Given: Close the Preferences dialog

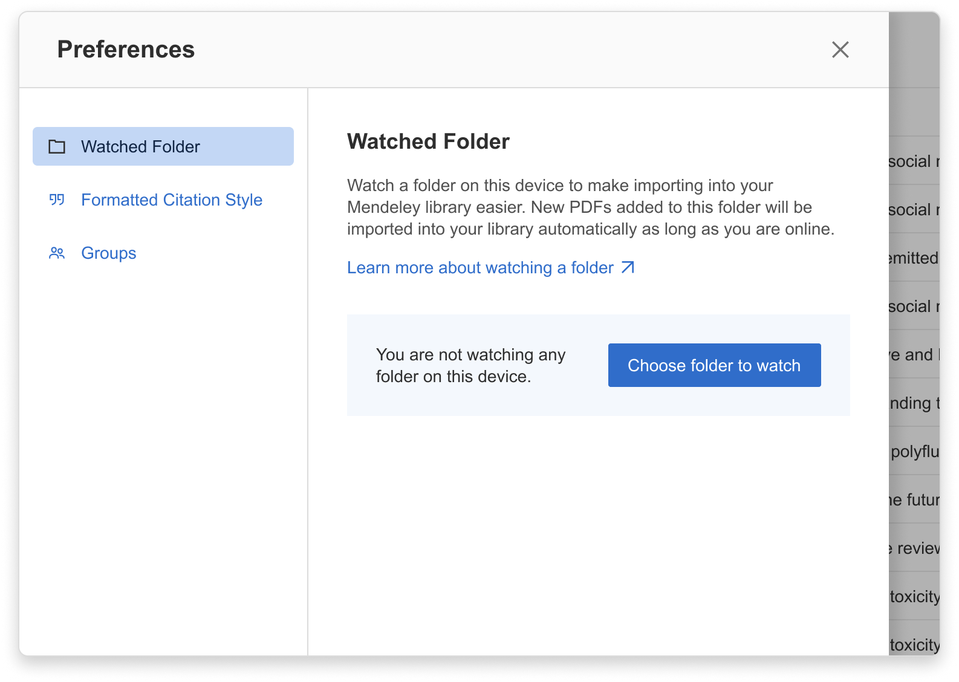Looking at the screenshot, I should [x=840, y=50].
